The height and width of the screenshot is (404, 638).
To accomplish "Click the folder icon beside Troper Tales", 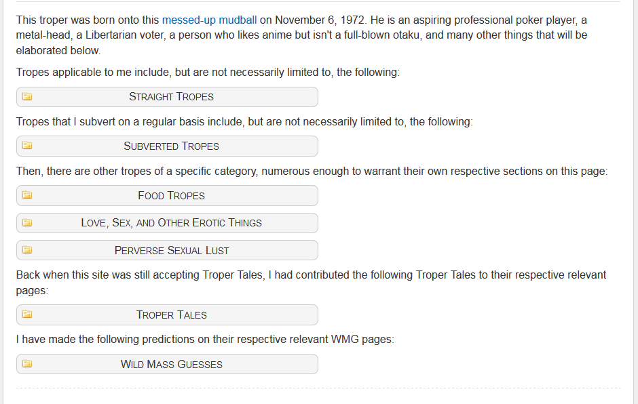I will click(27, 314).
